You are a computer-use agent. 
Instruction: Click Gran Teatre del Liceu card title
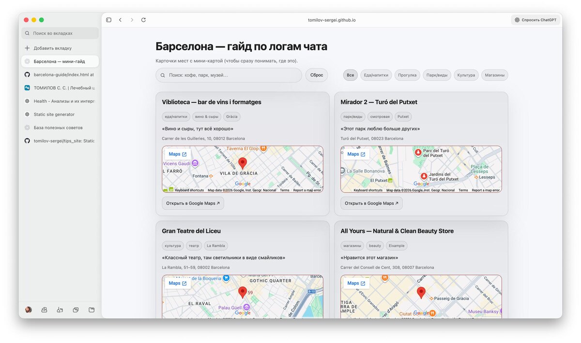191,231
